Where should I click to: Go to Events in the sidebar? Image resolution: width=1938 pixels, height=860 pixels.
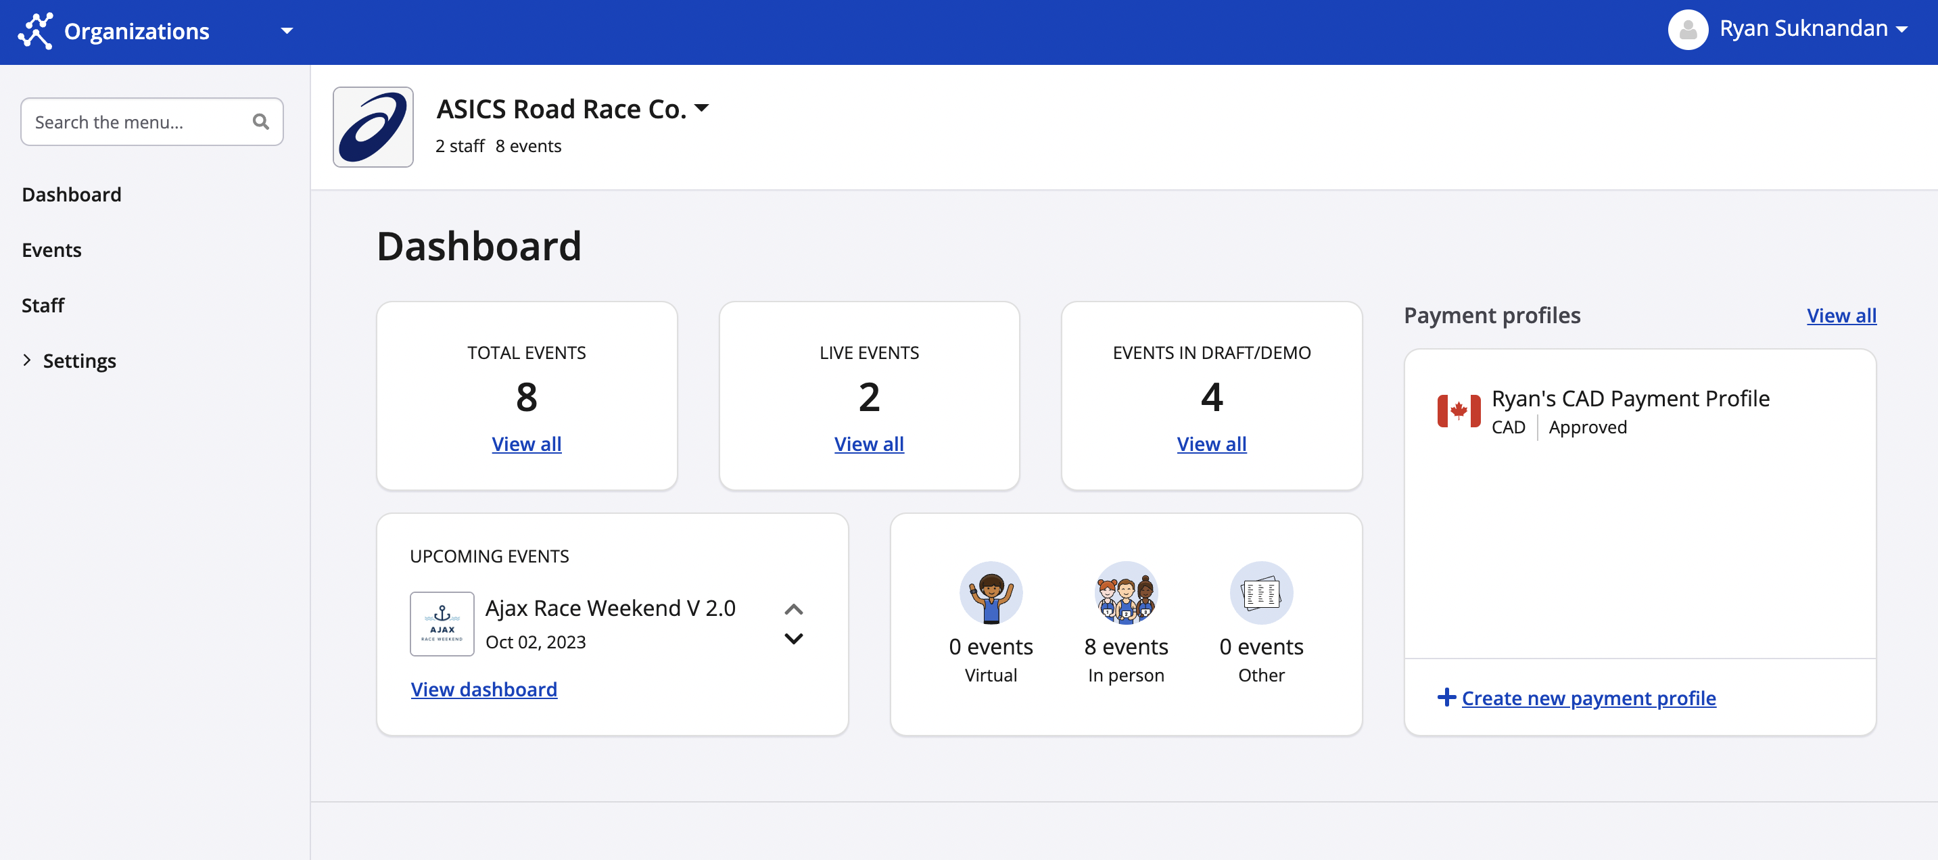point(51,249)
